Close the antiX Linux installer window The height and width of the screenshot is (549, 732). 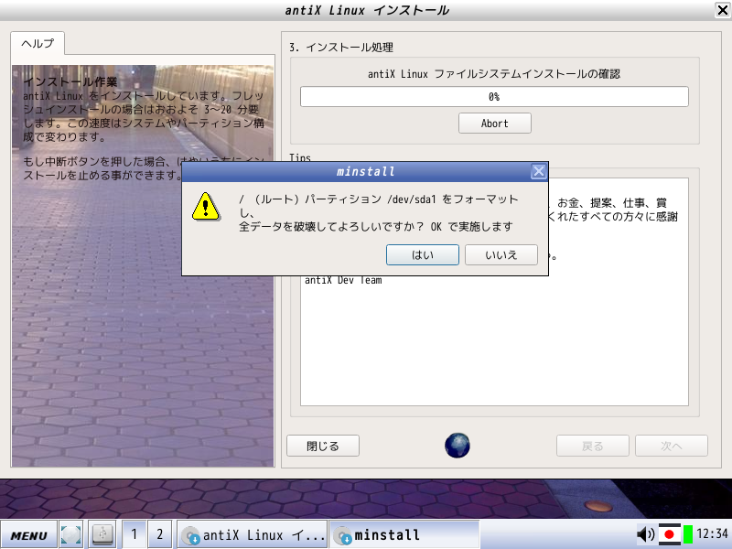(722, 10)
